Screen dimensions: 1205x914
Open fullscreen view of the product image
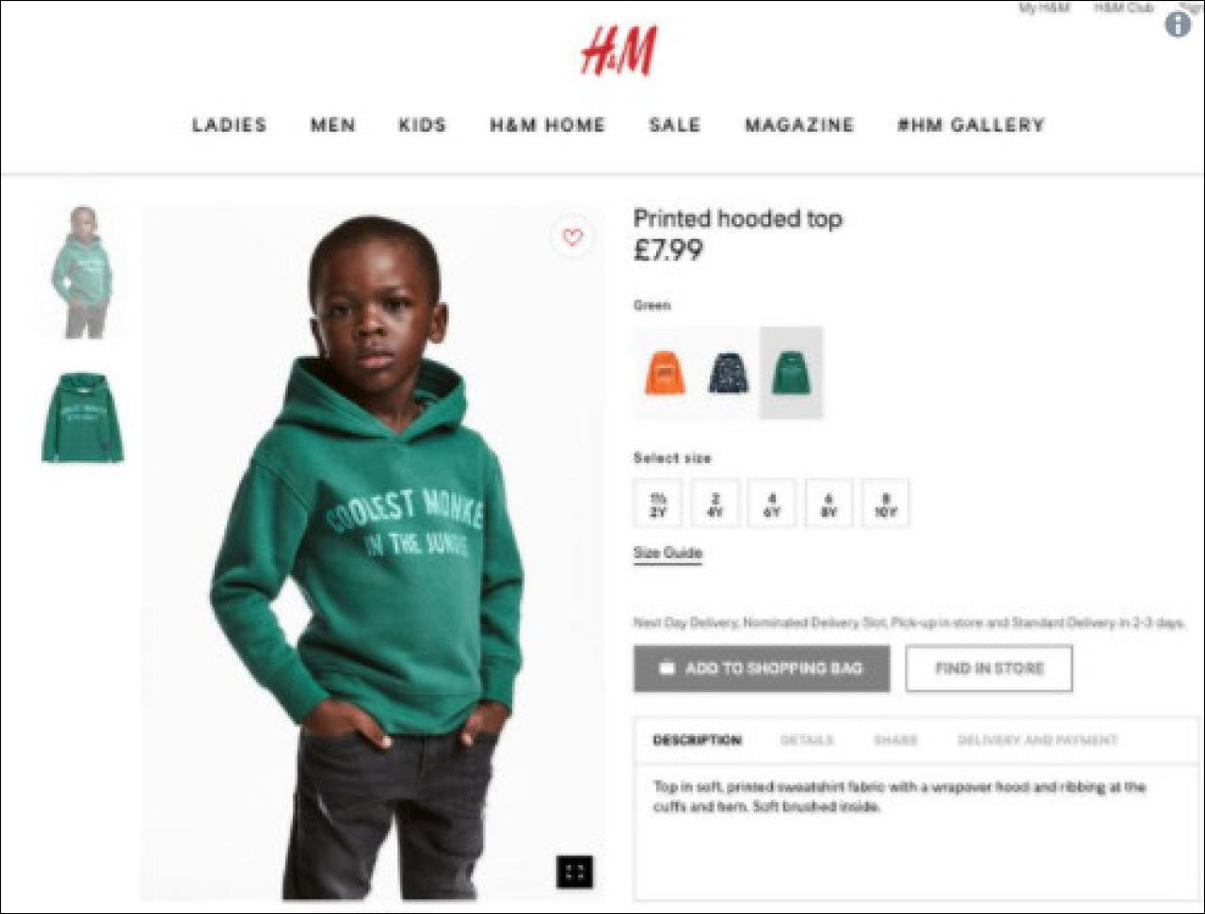[574, 872]
